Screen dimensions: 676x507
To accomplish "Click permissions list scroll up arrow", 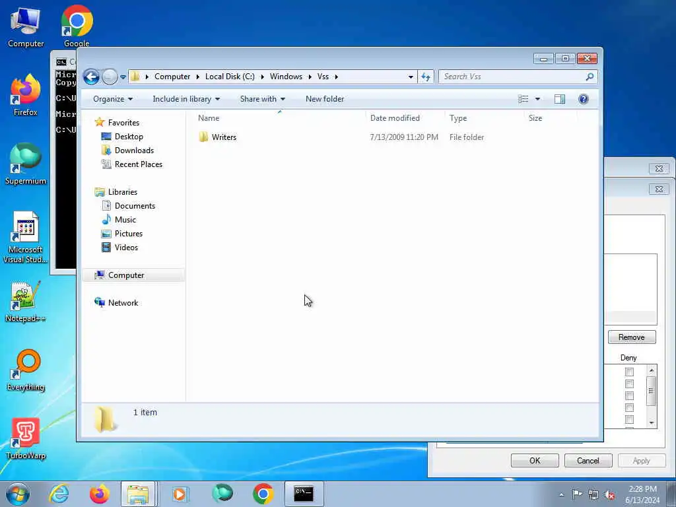I will point(652,370).
